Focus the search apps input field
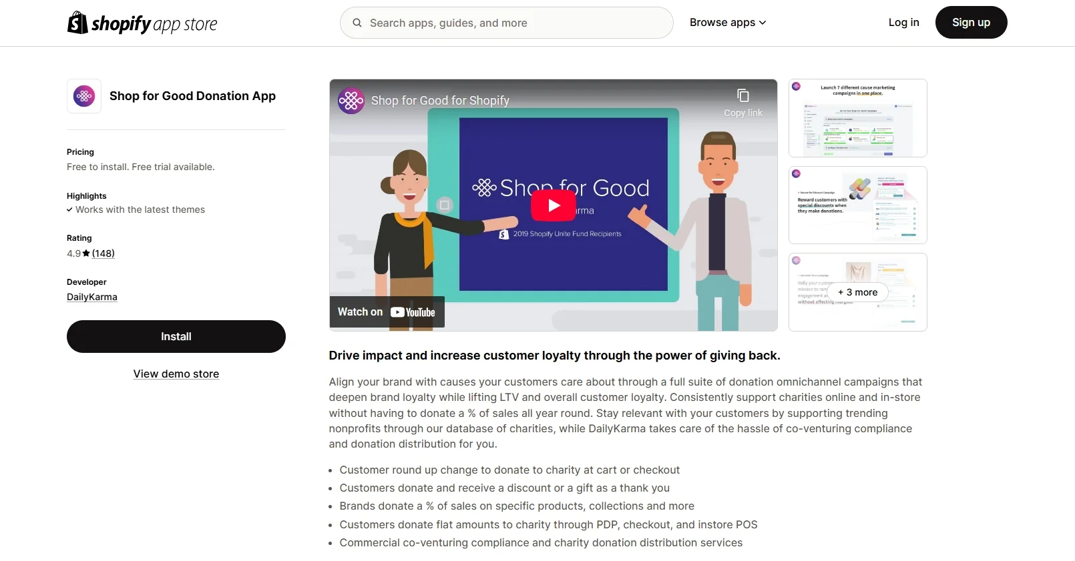Viewport: 1075px width, 561px height. click(507, 23)
